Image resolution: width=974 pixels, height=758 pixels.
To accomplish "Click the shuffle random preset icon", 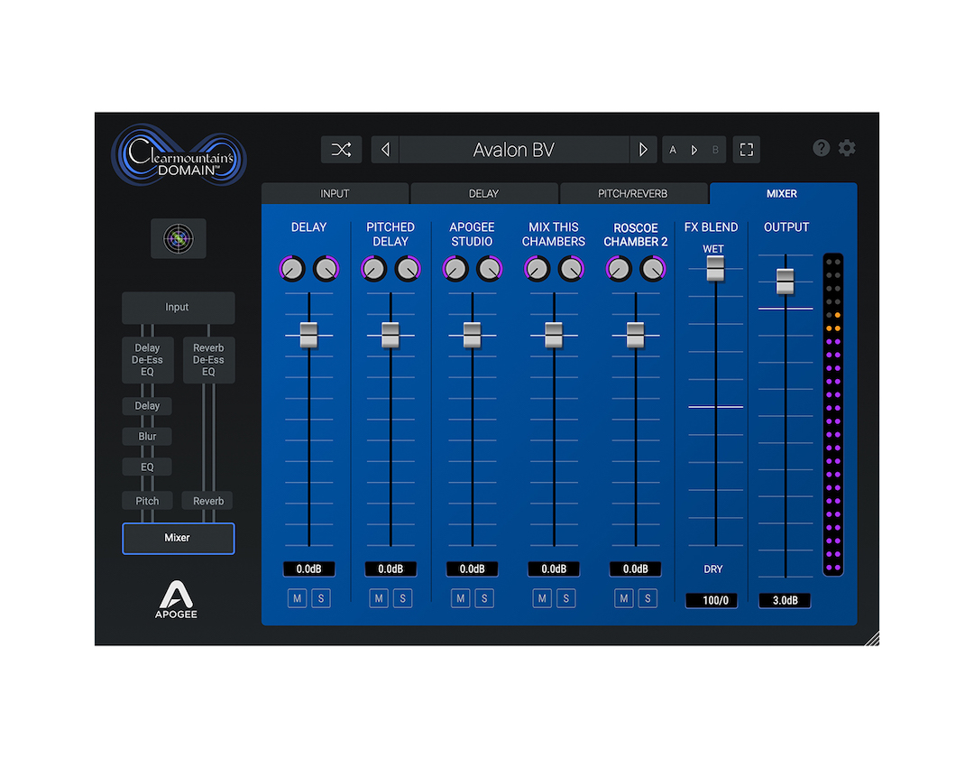I will click(x=341, y=150).
